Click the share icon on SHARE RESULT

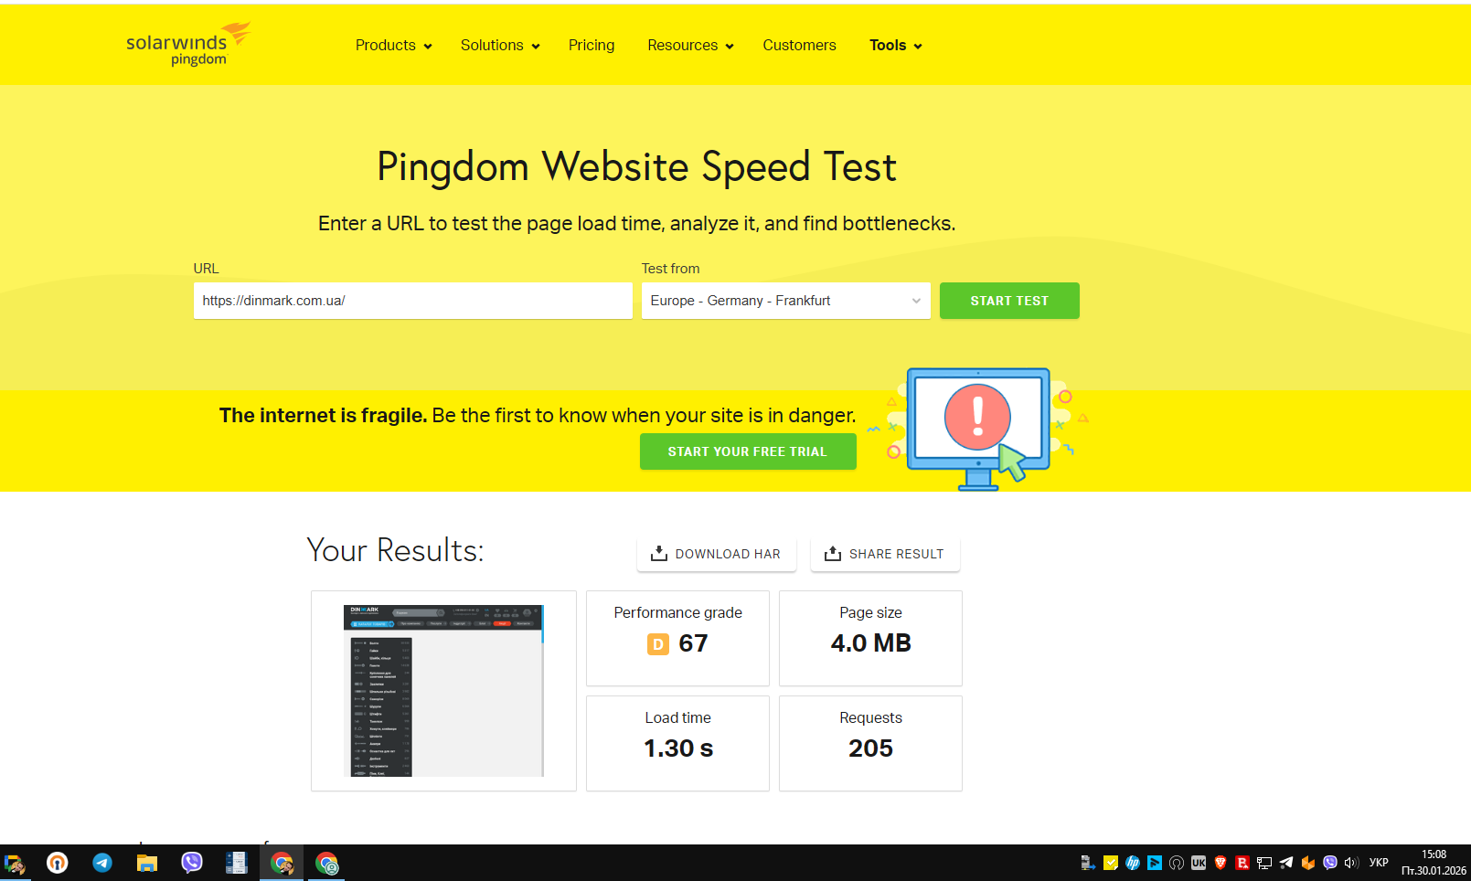(x=833, y=554)
